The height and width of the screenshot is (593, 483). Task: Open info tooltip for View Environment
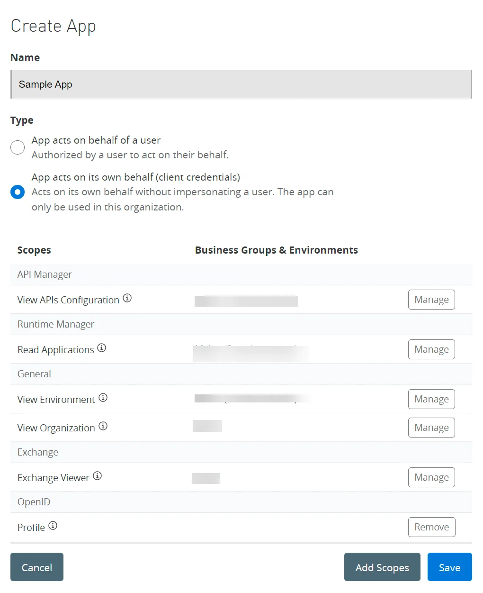click(103, 398)
